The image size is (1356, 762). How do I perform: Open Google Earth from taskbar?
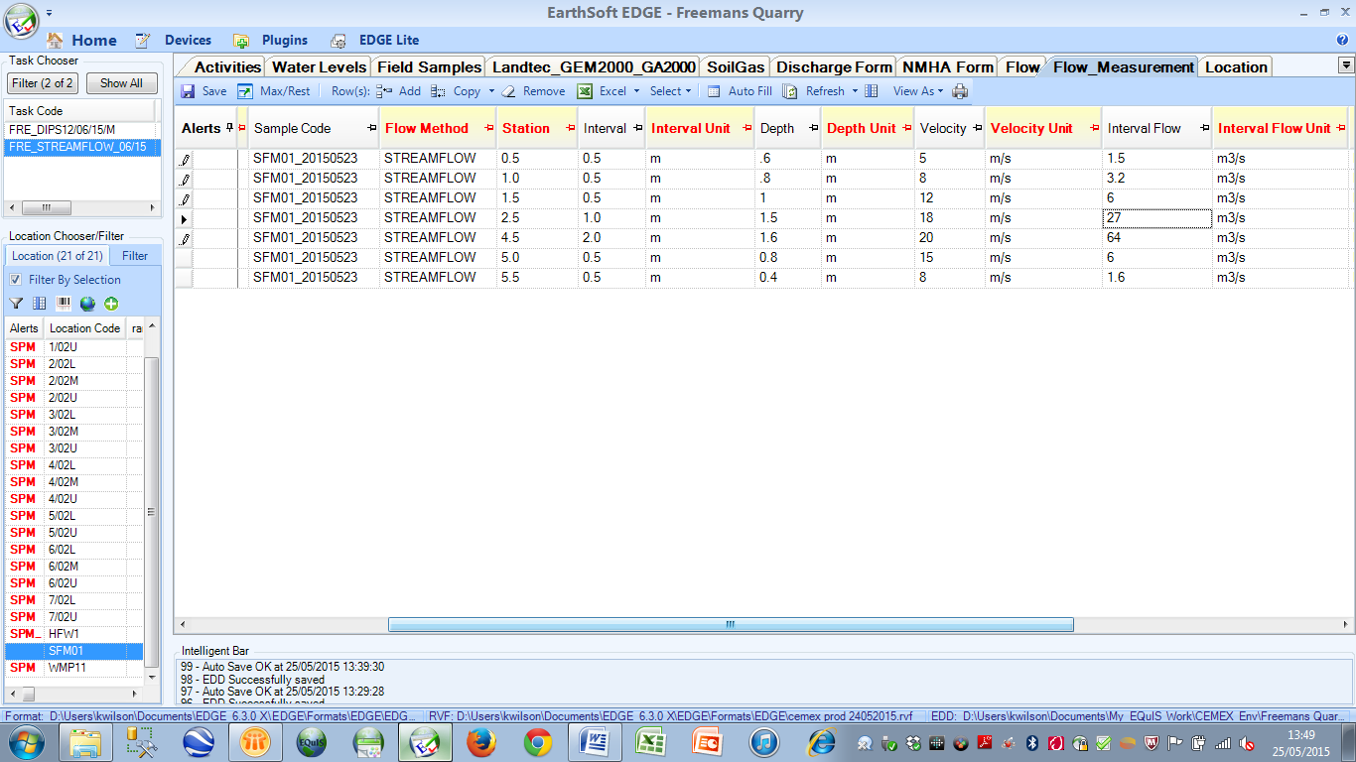point(198,742)
